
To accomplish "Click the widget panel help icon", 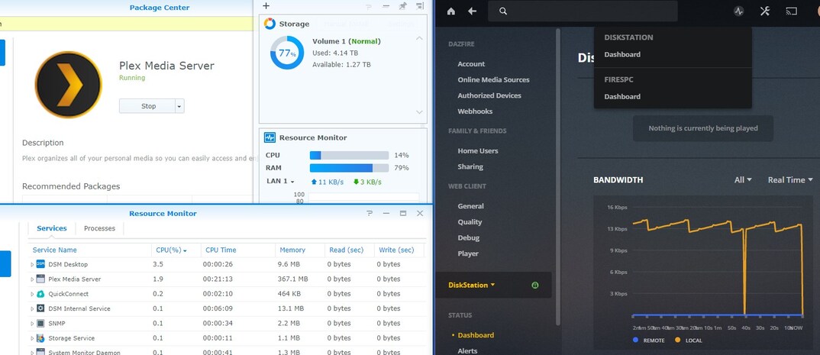I will [369, 6].
